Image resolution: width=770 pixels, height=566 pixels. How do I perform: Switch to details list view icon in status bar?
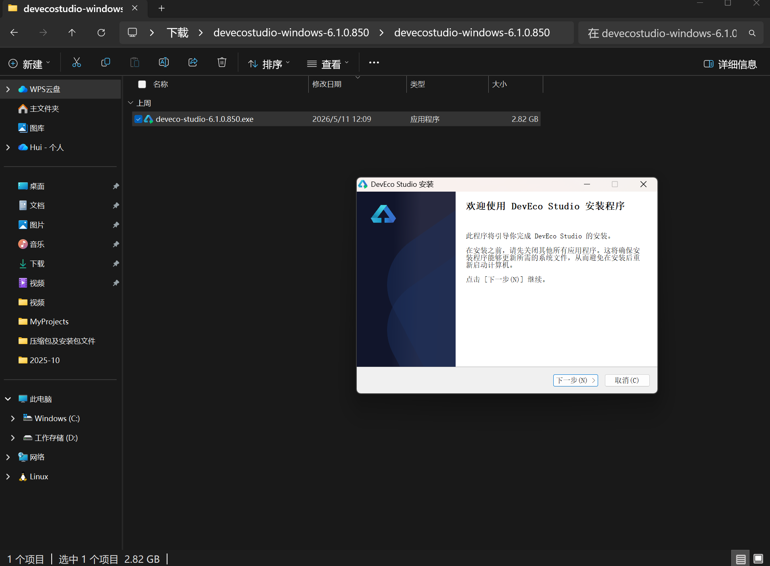741,559
